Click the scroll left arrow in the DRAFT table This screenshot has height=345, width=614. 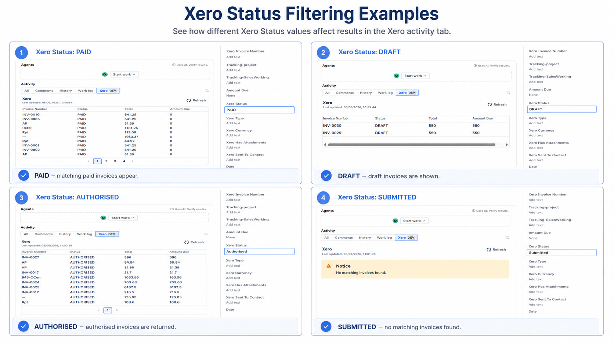coord(325,145)
